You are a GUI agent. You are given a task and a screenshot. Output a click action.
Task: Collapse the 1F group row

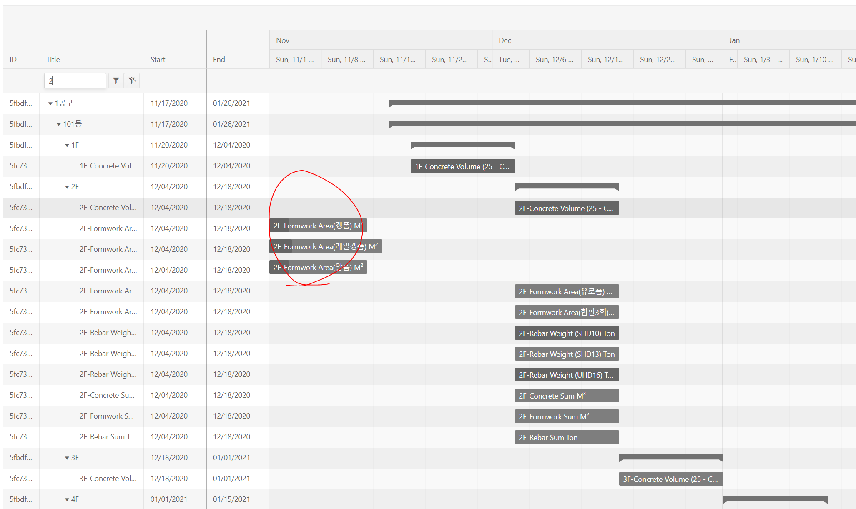[67, 145]
